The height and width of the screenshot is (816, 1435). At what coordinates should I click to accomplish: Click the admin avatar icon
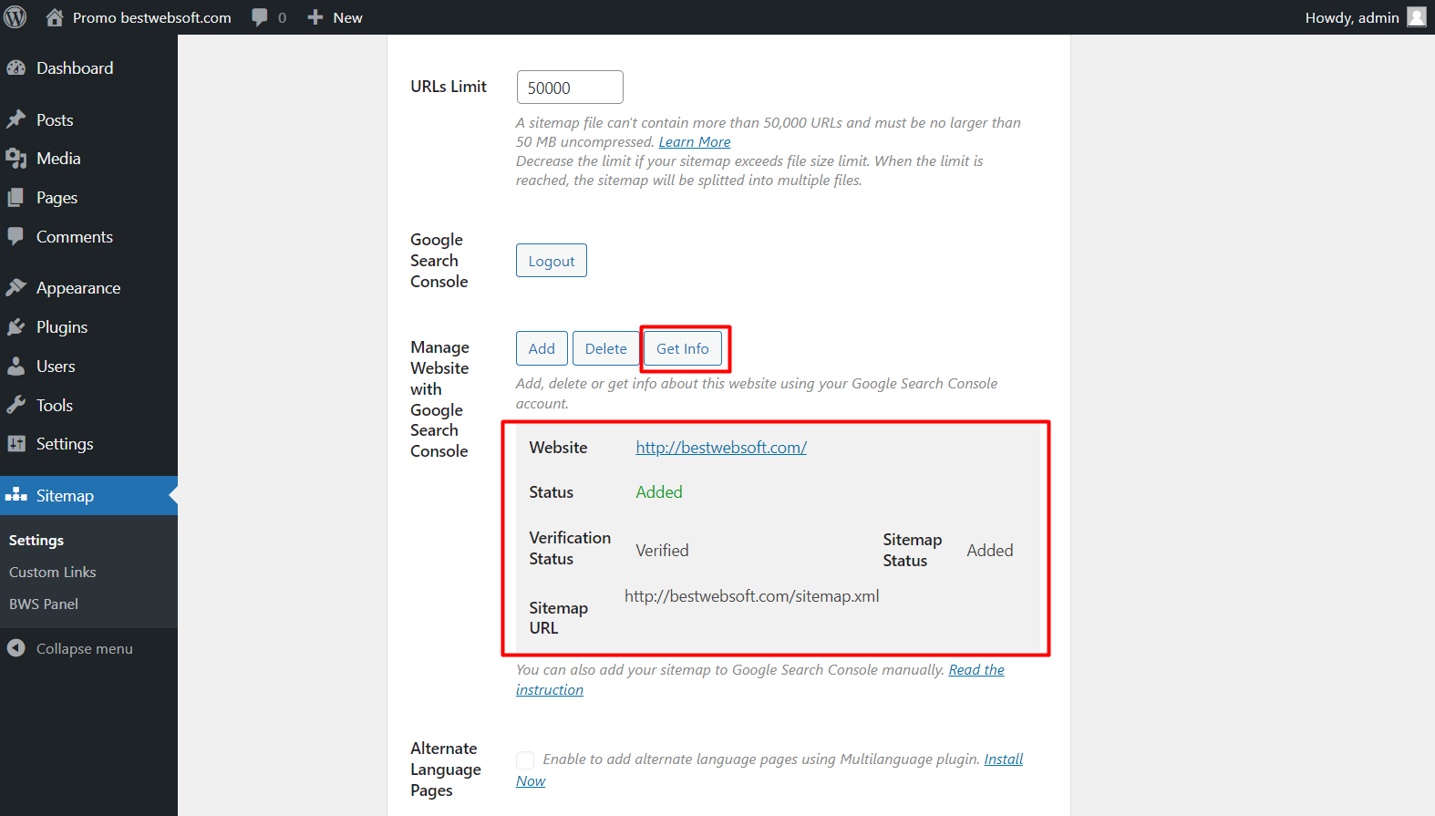1417,17
